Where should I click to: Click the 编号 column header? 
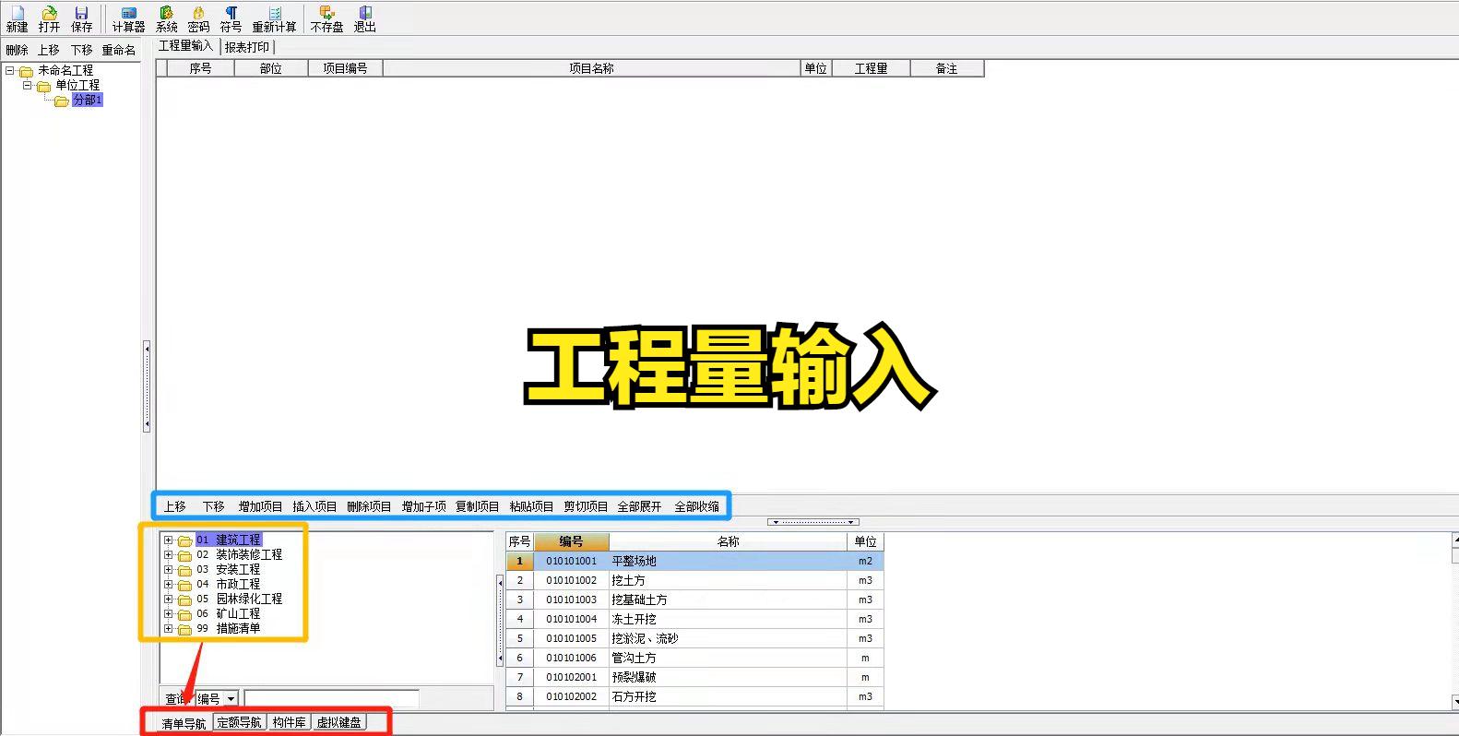(x=571, y=541)
